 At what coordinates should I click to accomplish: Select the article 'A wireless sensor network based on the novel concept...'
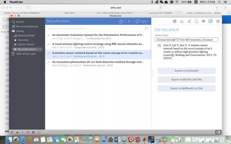98,54
